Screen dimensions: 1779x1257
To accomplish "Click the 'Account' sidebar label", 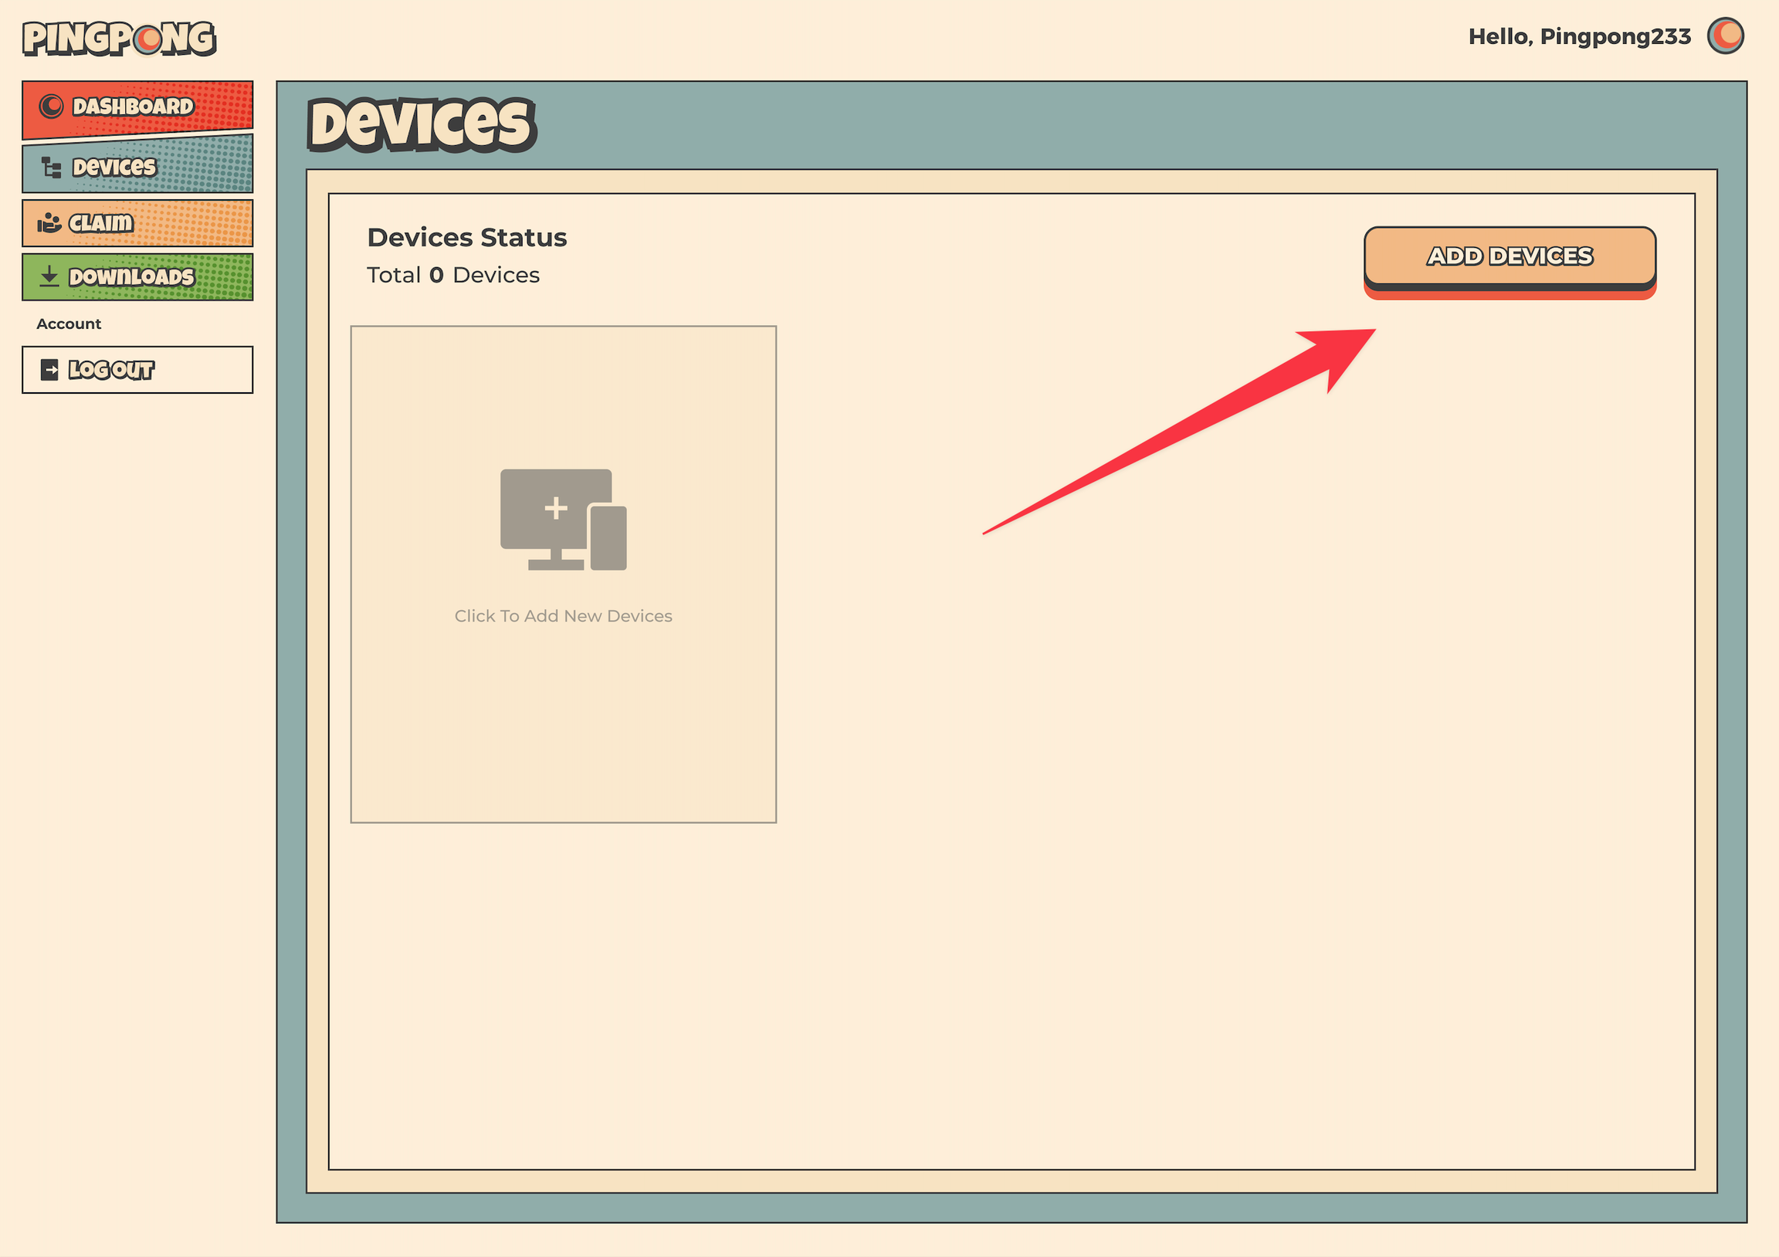I will pyautogui.click(x=69, y=324).
